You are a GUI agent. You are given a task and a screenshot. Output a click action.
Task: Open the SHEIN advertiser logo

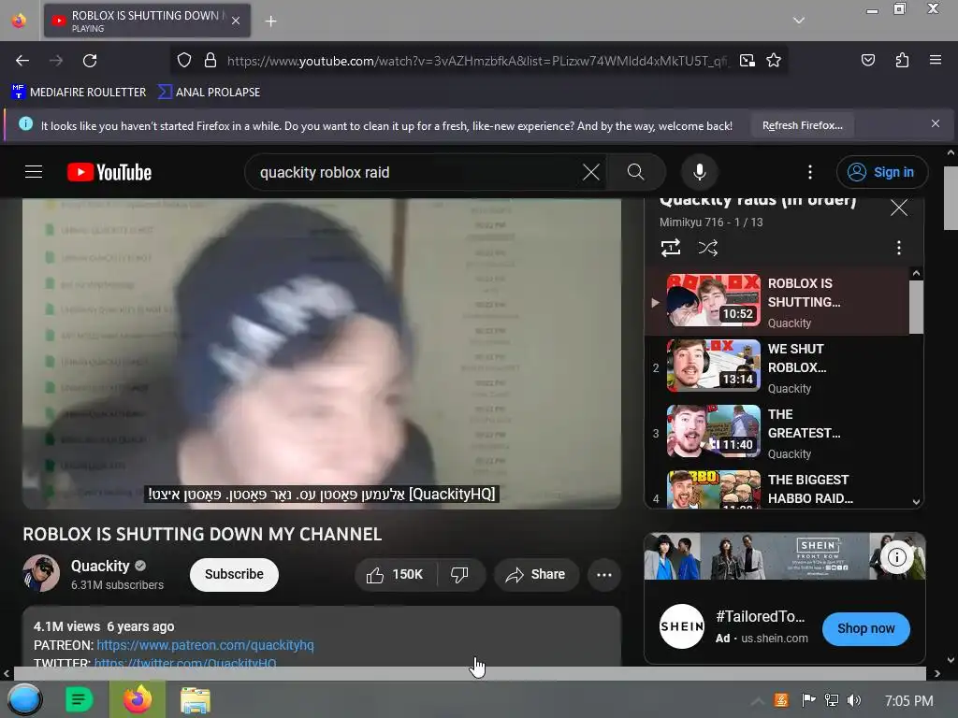click(x=682, y=626)
